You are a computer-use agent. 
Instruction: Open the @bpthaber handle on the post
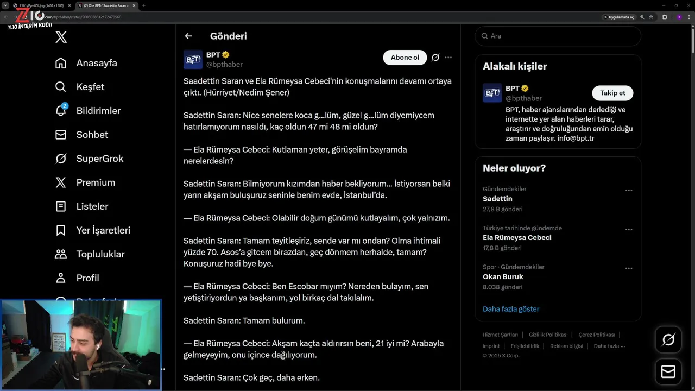224,65
